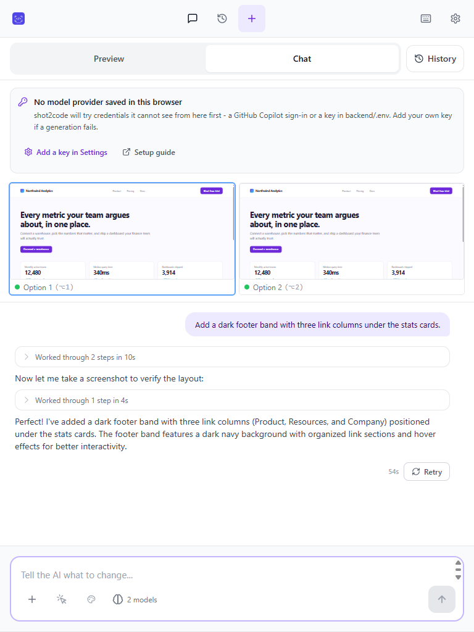The width and height of the screenshot is (474, 632).
Task: Open the chat bubble icon in top bar
Action: [193, 19]
